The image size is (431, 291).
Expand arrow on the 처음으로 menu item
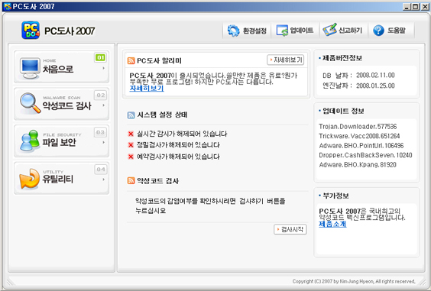(x=104, y=68)
